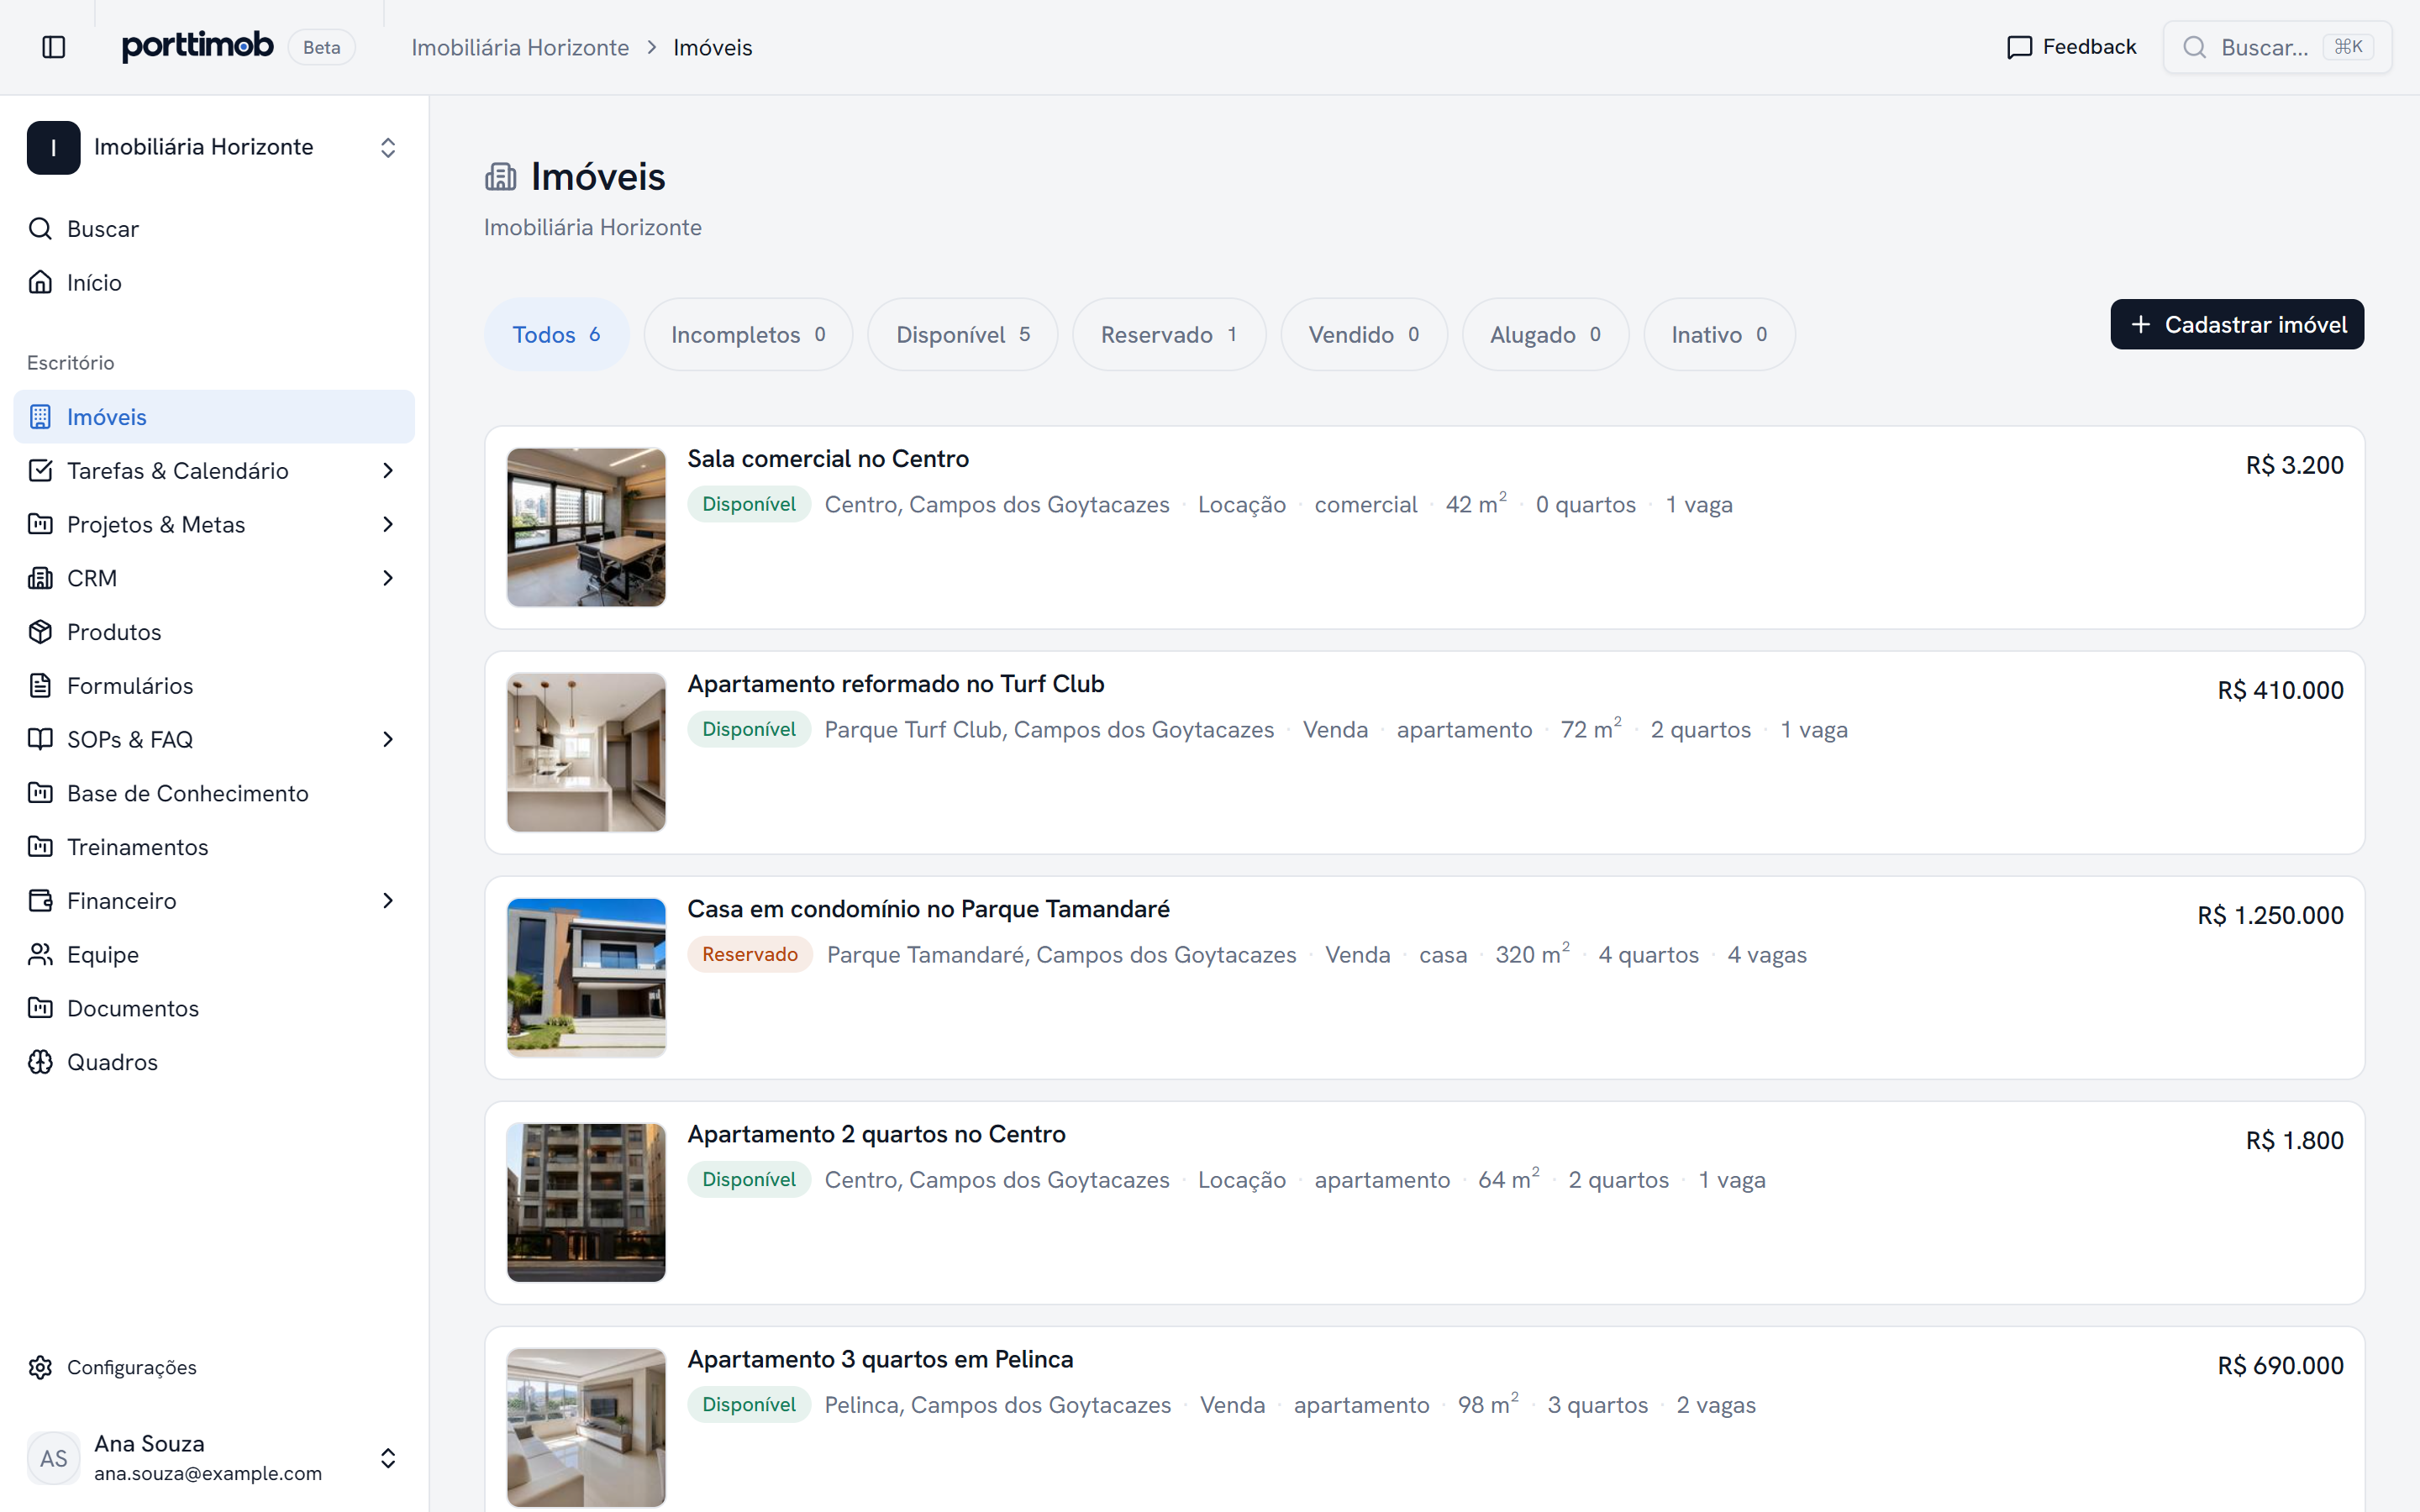Open Casa em condomínio Parque Tamandaré thumbnail

[586, 978]
